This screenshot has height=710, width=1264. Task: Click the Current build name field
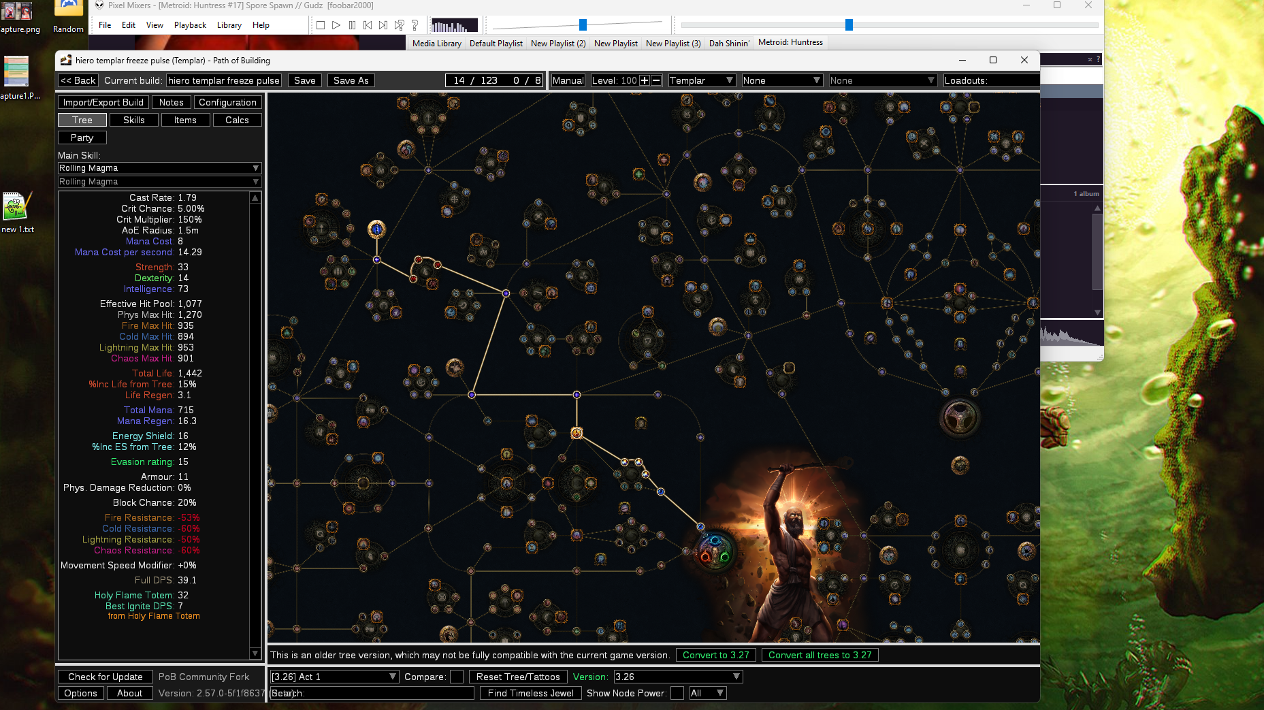[x=224, y=80]
